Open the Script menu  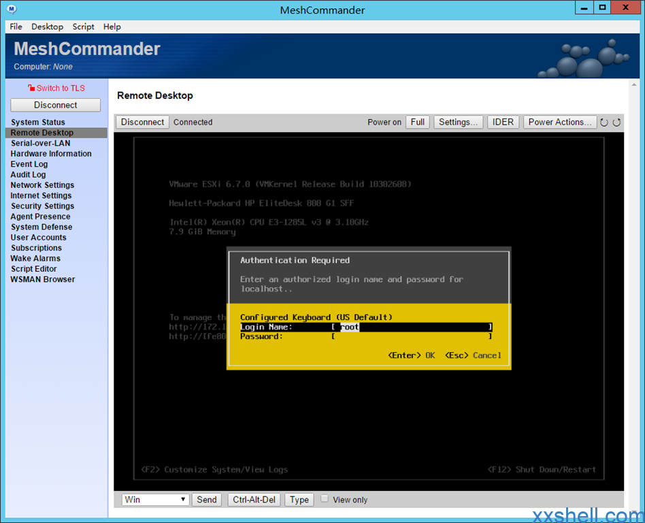click(x=83, y=27)
